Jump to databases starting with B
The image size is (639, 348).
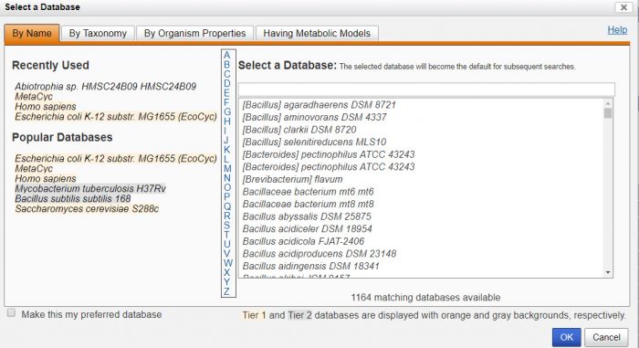(227, 65)
